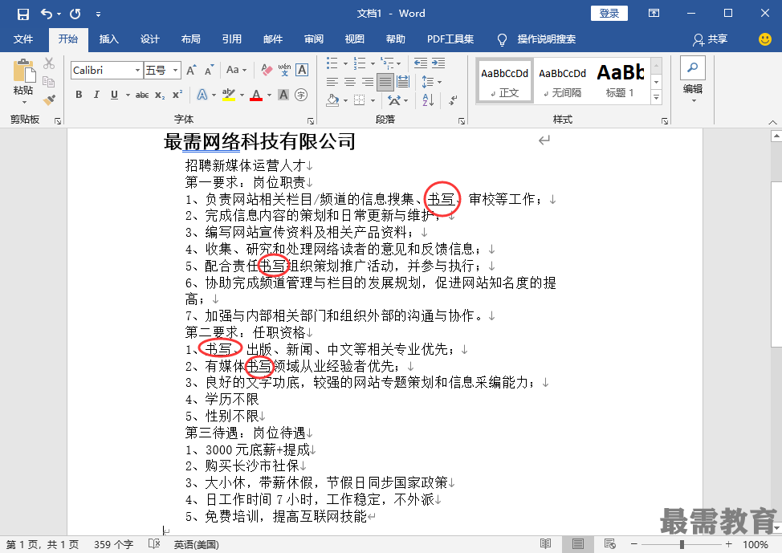Click the 共享 share button

[x=711, y=39]
